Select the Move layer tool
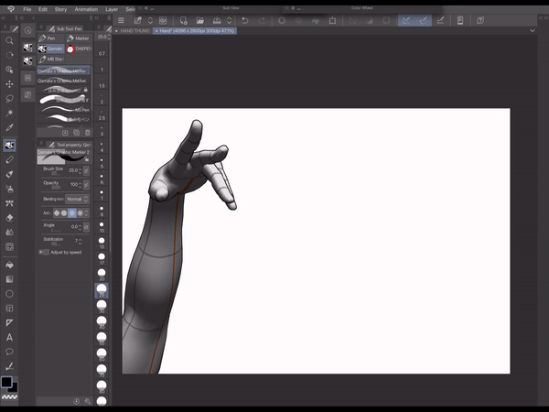The width and height of the screenshot is (549, 412). (x=9, y=84)
